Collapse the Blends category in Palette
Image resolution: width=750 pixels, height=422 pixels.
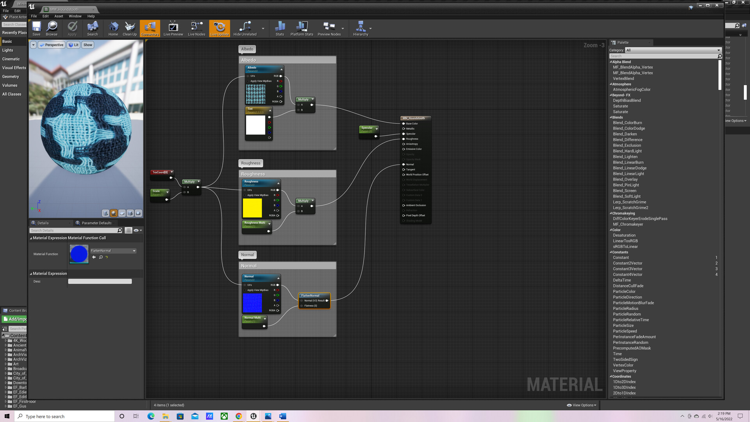(x=611, y=117)
